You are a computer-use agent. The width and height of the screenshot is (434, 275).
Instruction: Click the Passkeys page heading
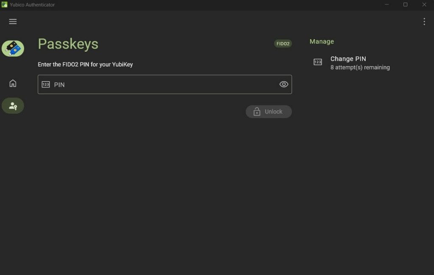pyautogui.click(x=68, y=44)
